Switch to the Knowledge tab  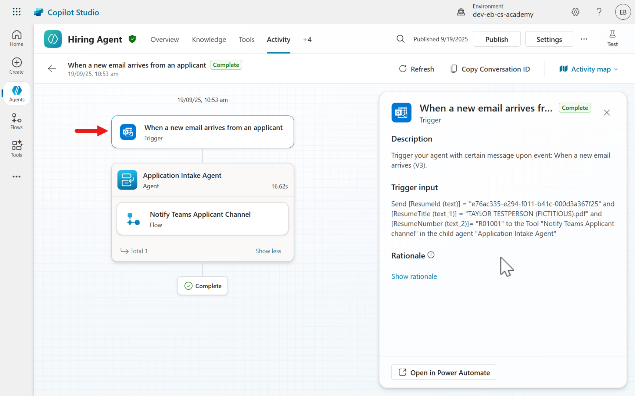pos(209,40)
